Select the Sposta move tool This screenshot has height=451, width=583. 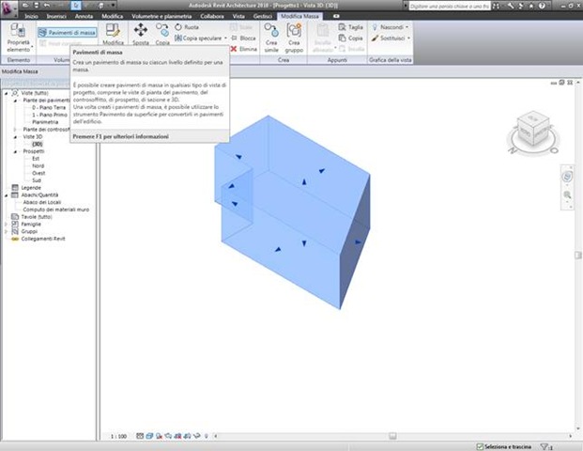[141, 30]
